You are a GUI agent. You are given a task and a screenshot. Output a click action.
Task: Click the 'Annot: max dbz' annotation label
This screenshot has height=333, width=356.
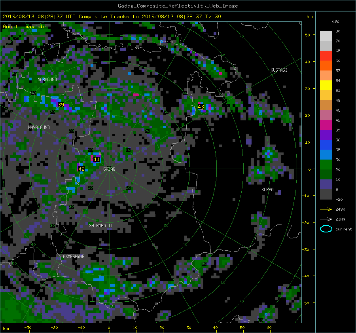pyautogui.click(x=25, y=27)
